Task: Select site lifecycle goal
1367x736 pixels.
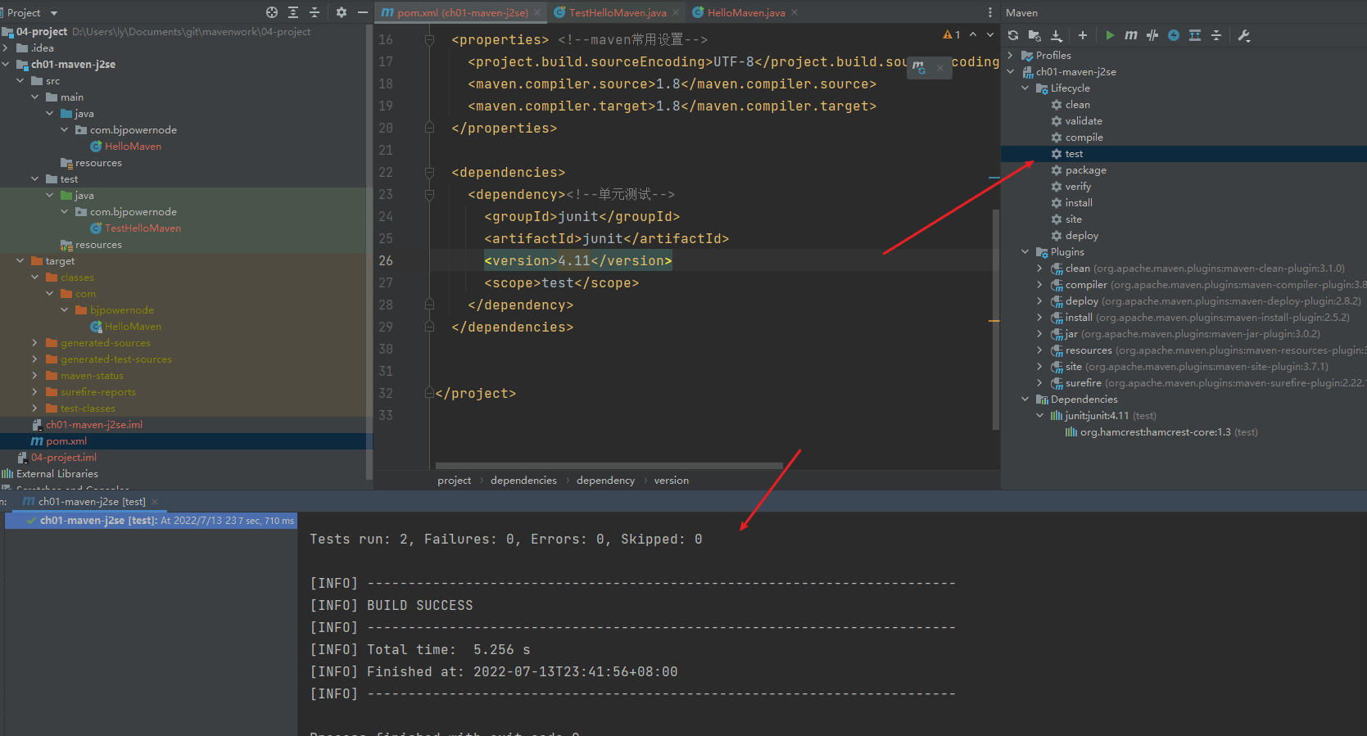Action: 1073,219
